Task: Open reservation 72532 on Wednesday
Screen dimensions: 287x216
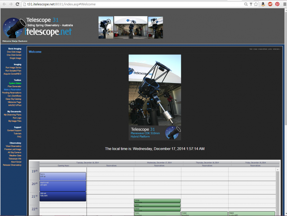Action: click(x=158, y=209)
